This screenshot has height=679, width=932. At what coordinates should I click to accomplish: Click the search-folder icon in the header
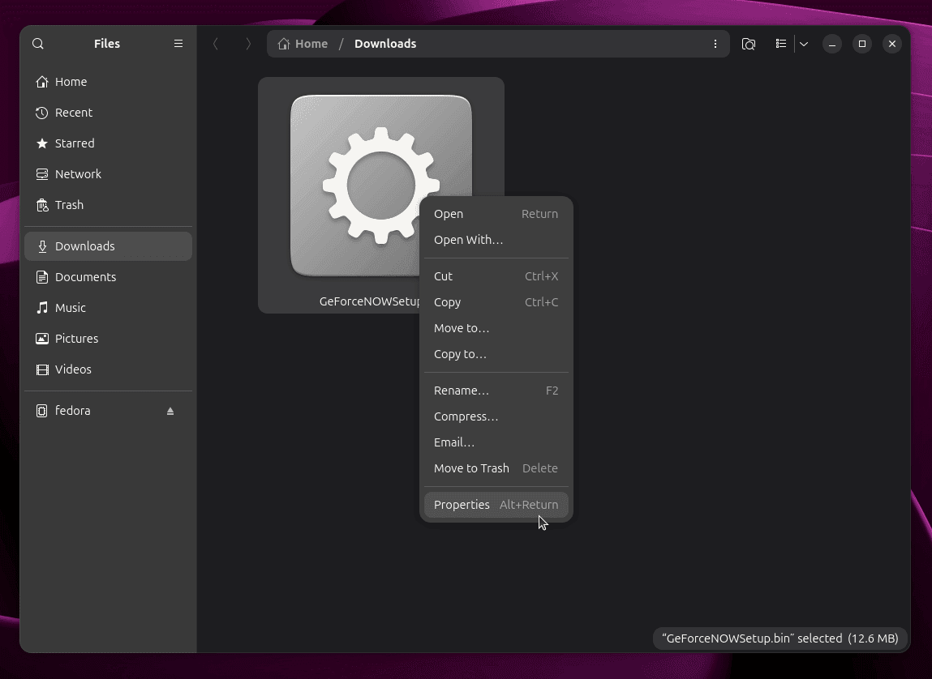[x=749, y=44]
